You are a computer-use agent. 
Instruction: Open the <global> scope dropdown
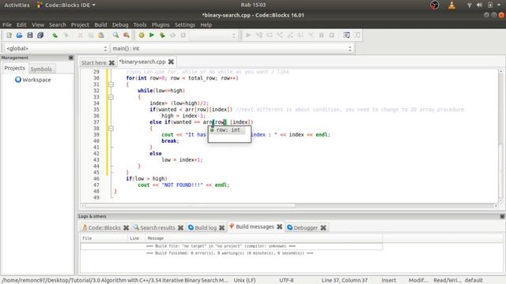56,48
